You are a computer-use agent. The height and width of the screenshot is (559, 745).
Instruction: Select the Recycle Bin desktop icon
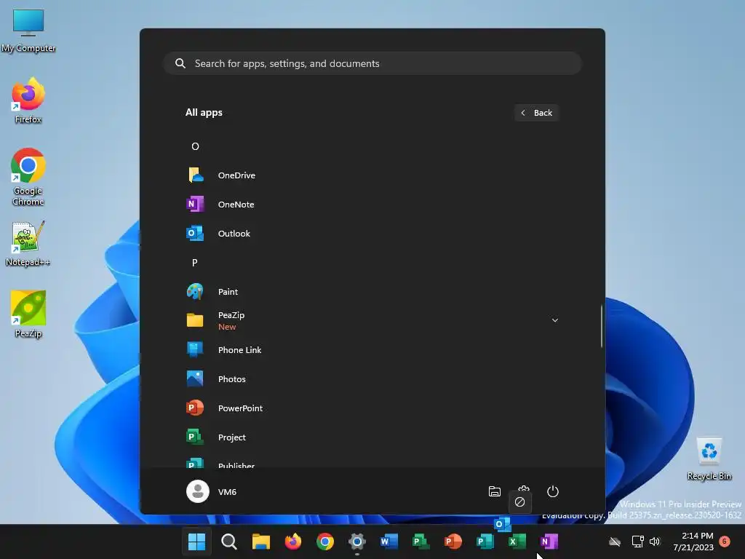709,459
